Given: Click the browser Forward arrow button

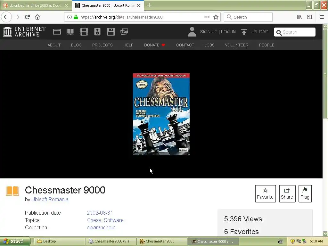Looking at the screenshot, I should (17, 17).
